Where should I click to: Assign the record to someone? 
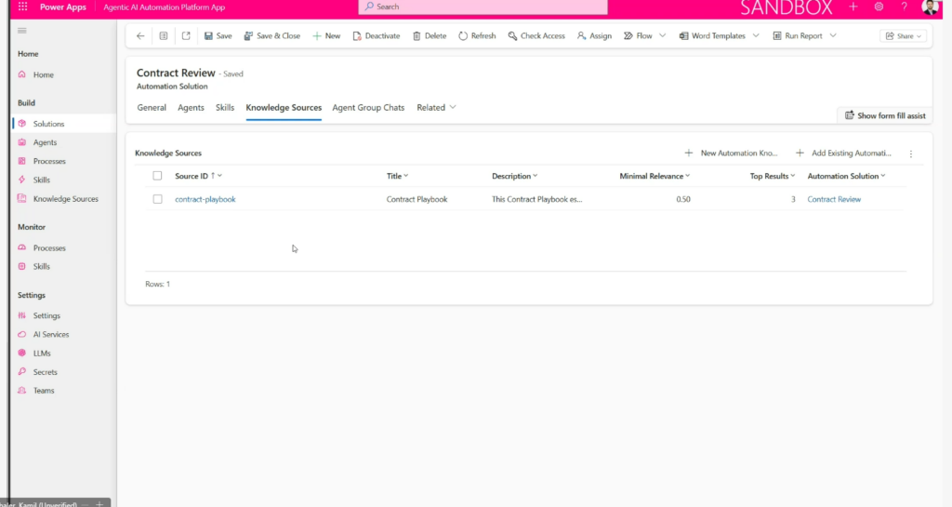click(594, 36)
